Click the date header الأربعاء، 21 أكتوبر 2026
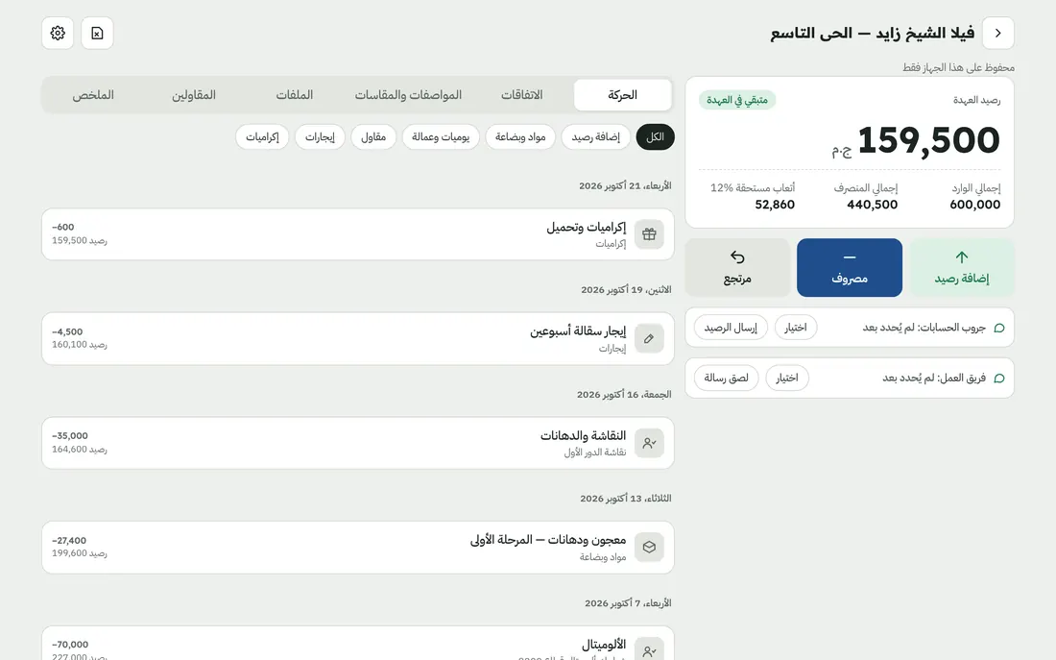Screen dimensions: 1056x660 tap(625, 186)
